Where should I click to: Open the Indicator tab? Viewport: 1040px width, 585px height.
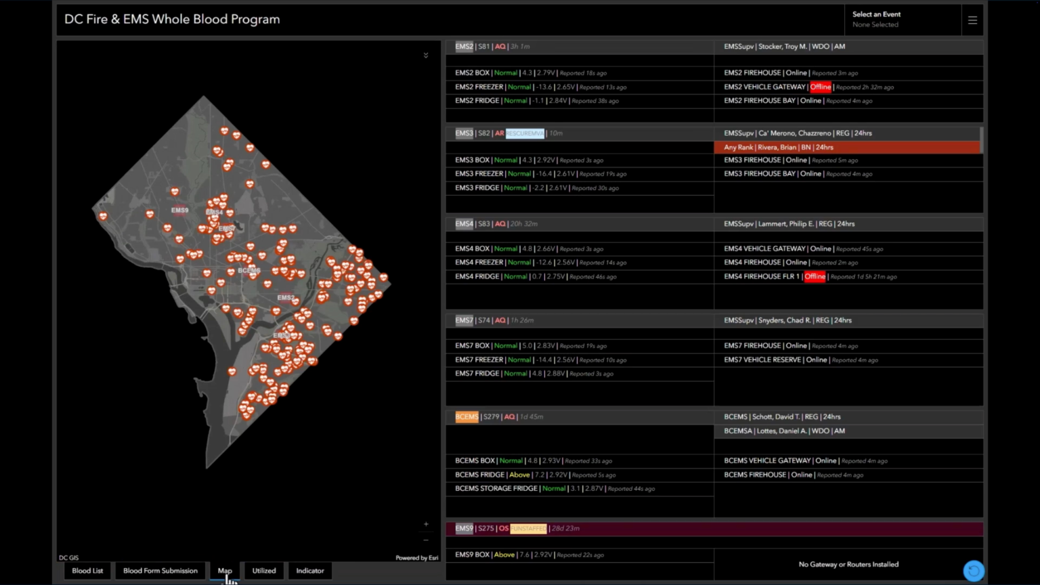[x=309, y=570]
